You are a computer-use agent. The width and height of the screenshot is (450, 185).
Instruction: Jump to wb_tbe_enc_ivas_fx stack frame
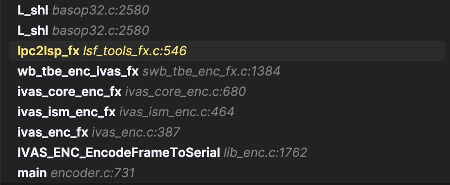[227, 71]
